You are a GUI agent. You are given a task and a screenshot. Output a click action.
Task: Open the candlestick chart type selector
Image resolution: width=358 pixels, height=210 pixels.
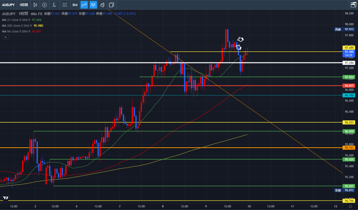(35, 5)
